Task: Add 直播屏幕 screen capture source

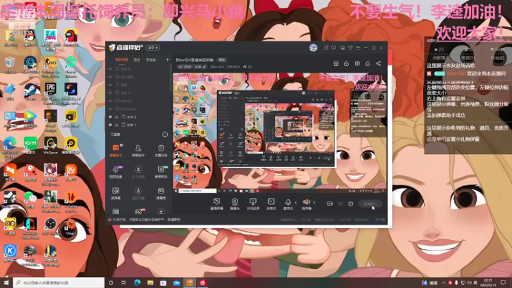Action: pyautogui.click(x=216, y=204)
